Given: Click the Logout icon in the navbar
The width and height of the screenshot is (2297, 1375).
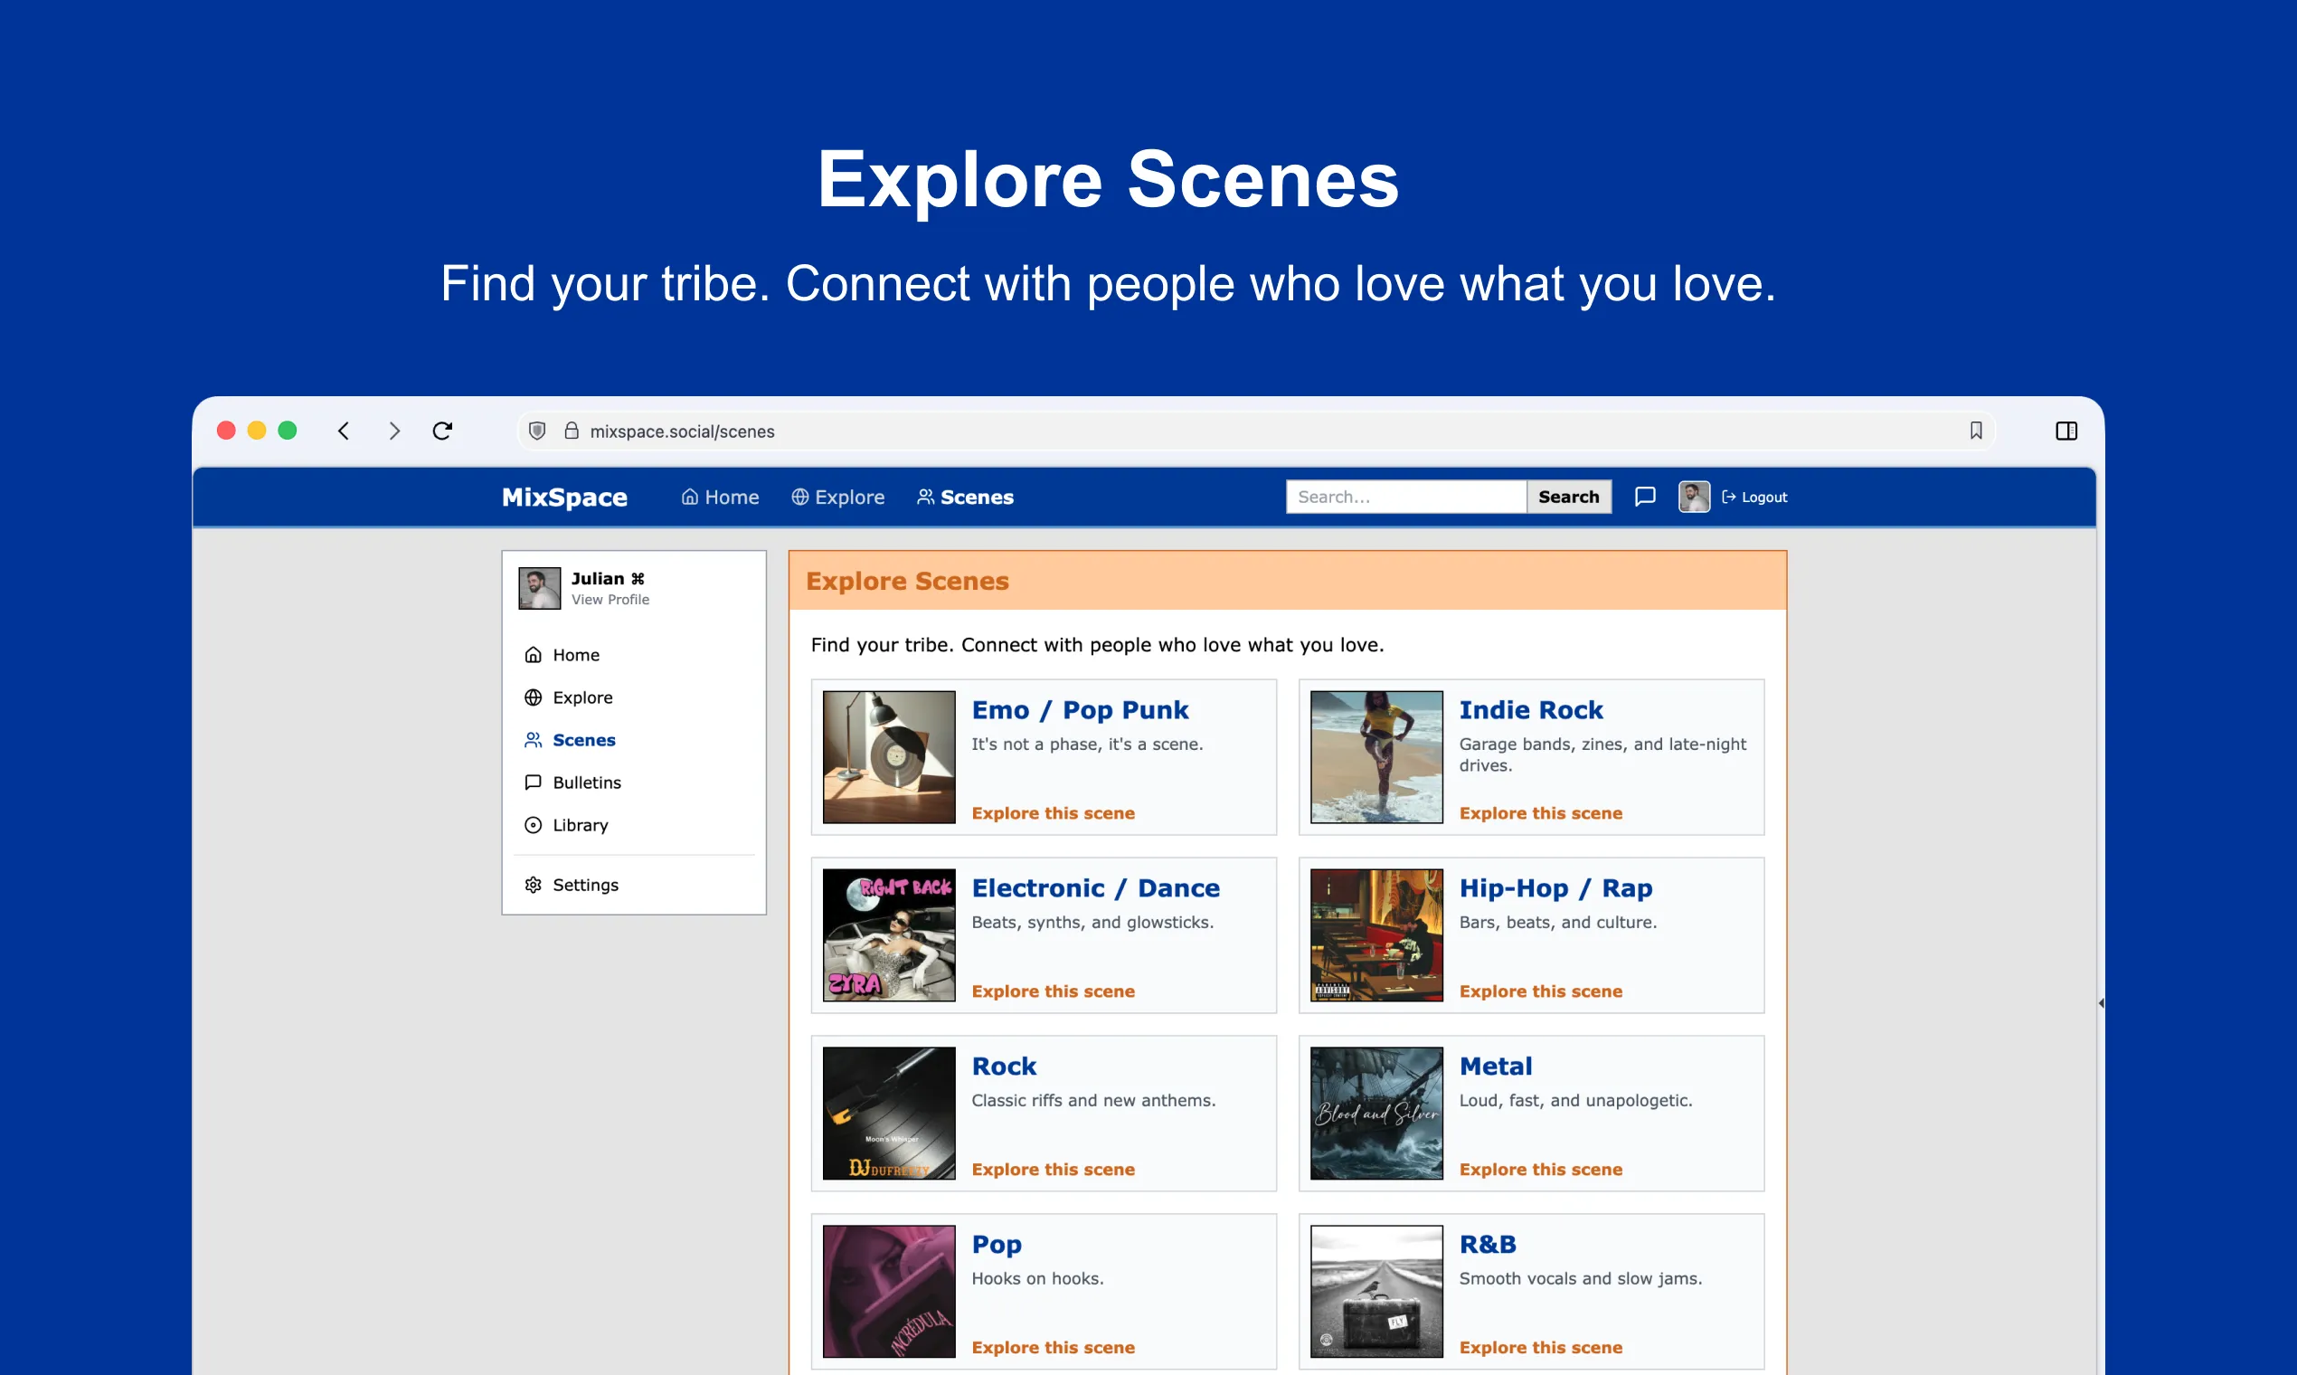Looking at the screenshot, I should point(1728,497).
